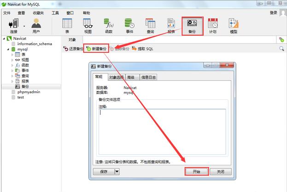Select the 报表 (Report) toolbar icon
Image resolution: width=287 pixels, height=192 pixels.
click(x=171, y=26)
